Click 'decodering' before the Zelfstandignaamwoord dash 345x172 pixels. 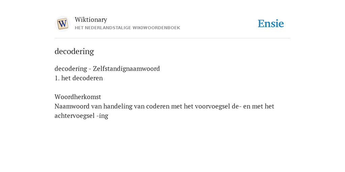coord(71,69)
